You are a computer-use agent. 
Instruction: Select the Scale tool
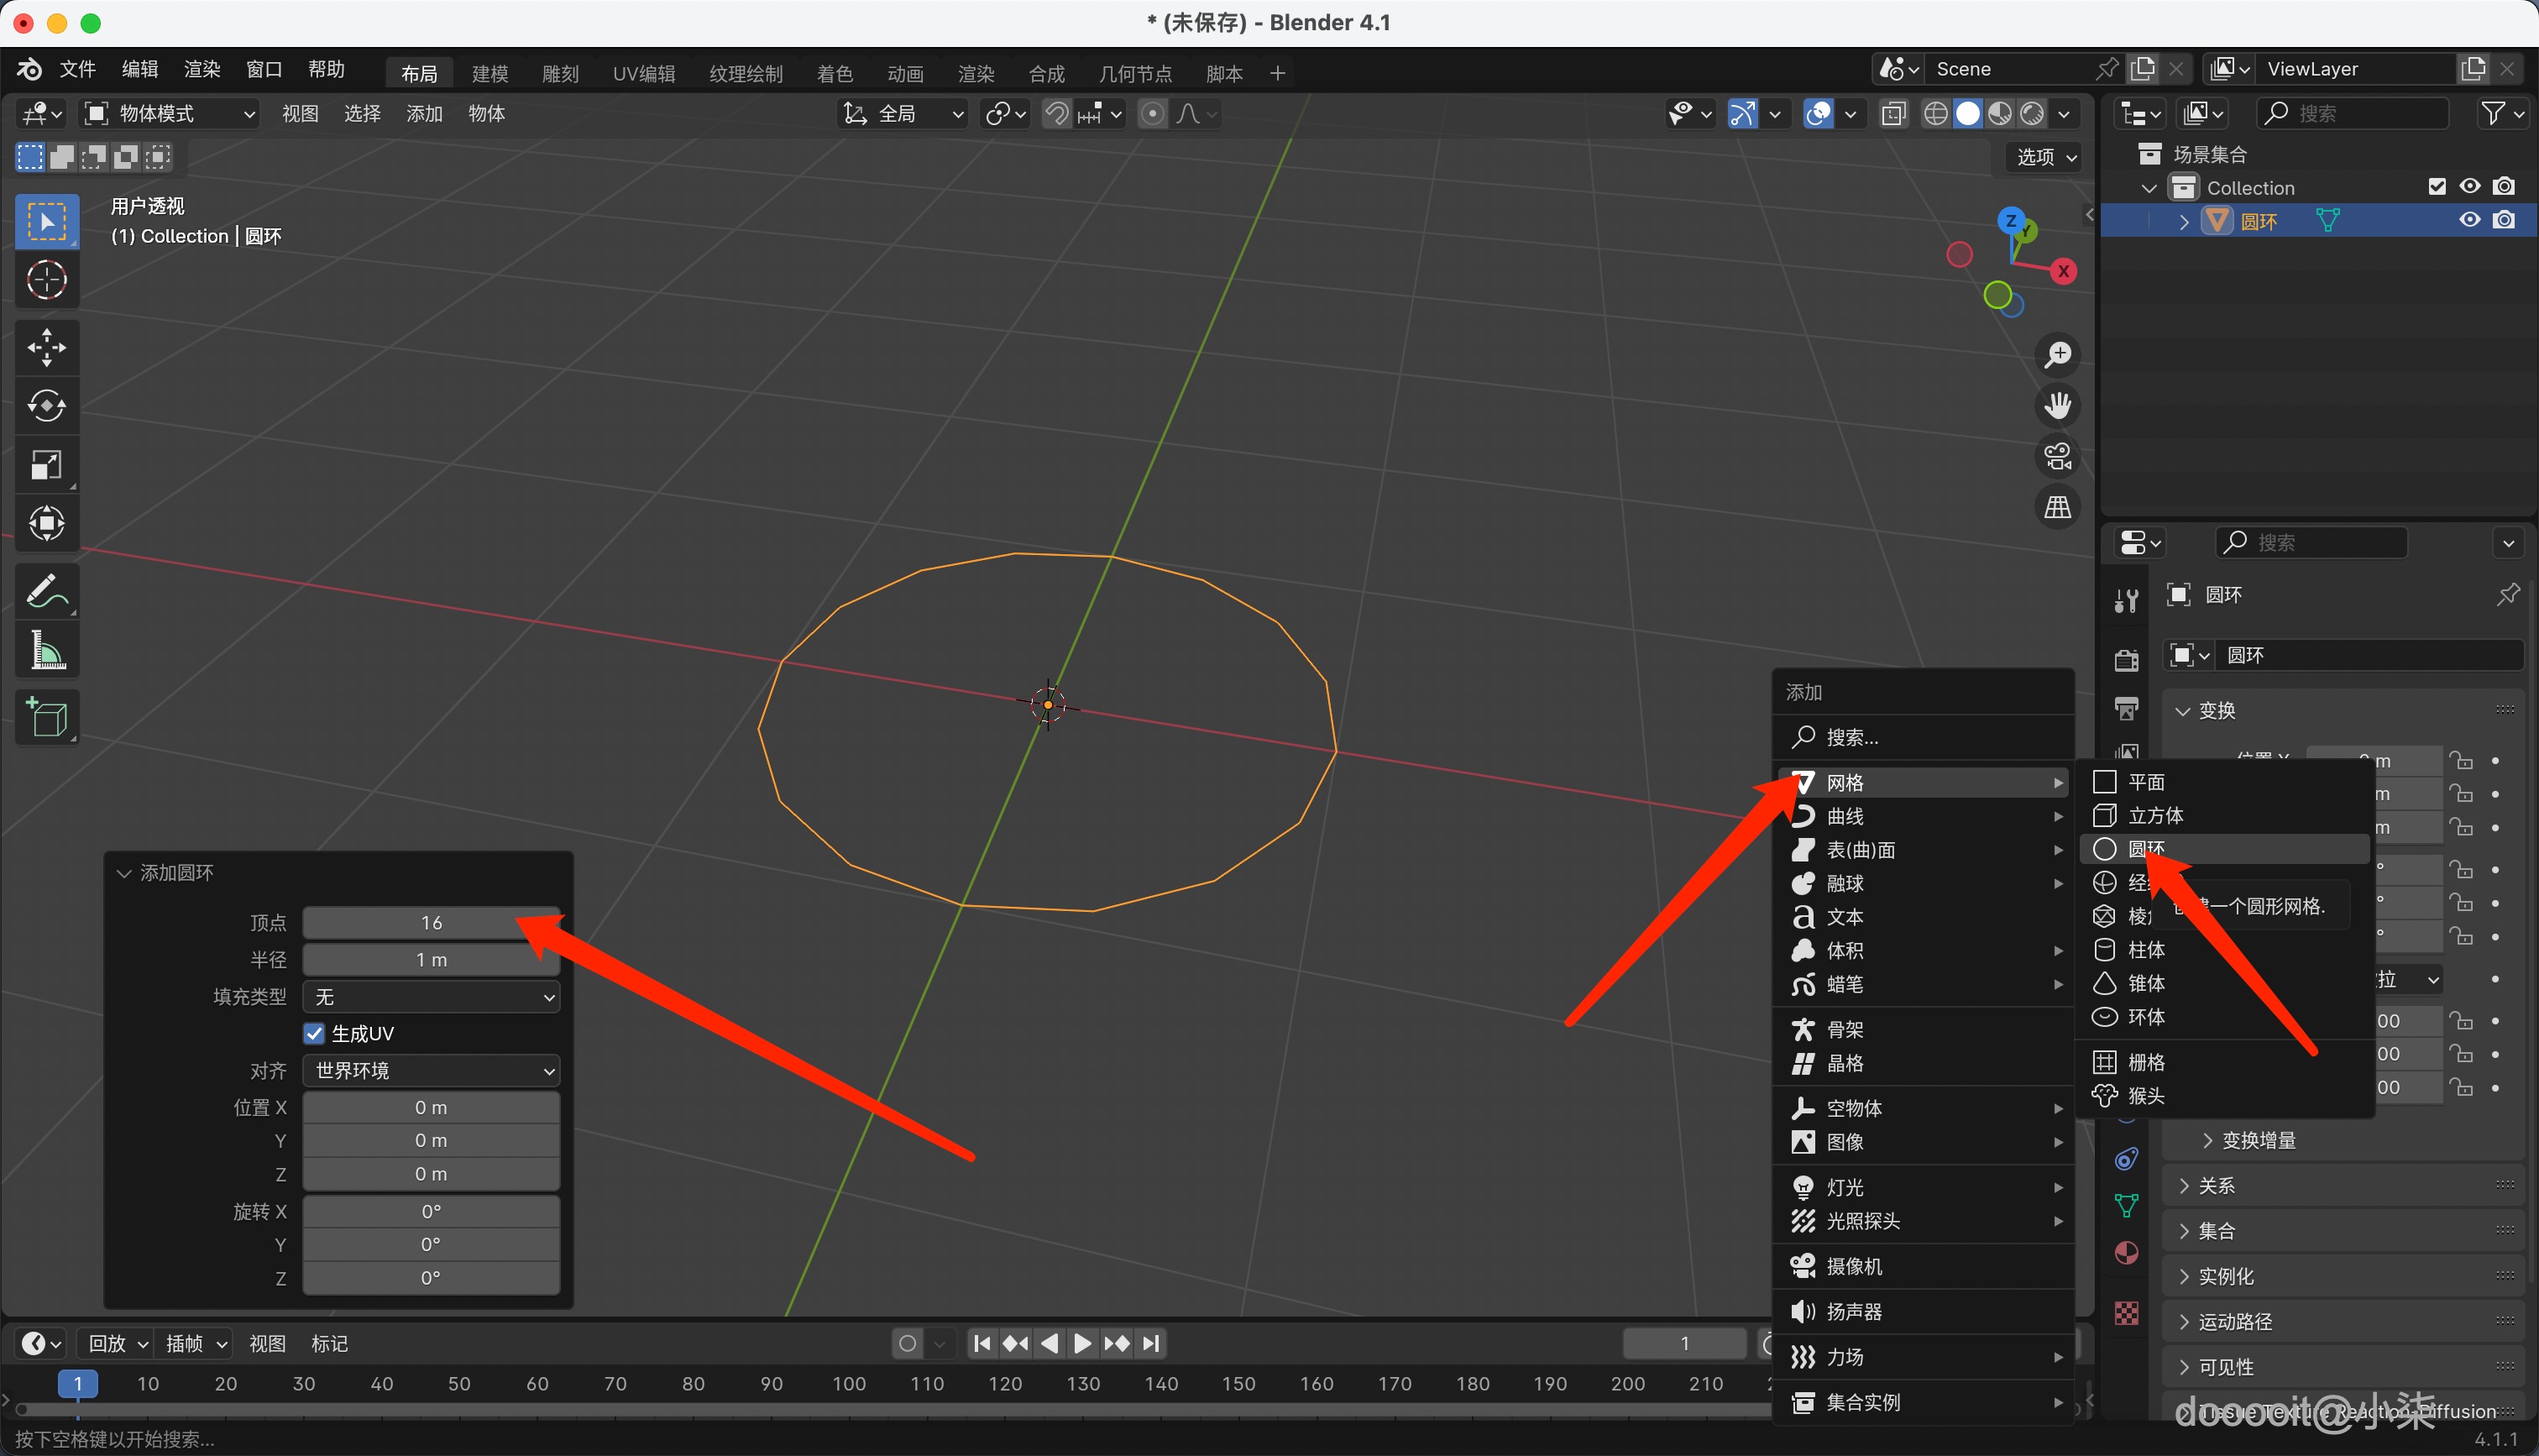46,465
